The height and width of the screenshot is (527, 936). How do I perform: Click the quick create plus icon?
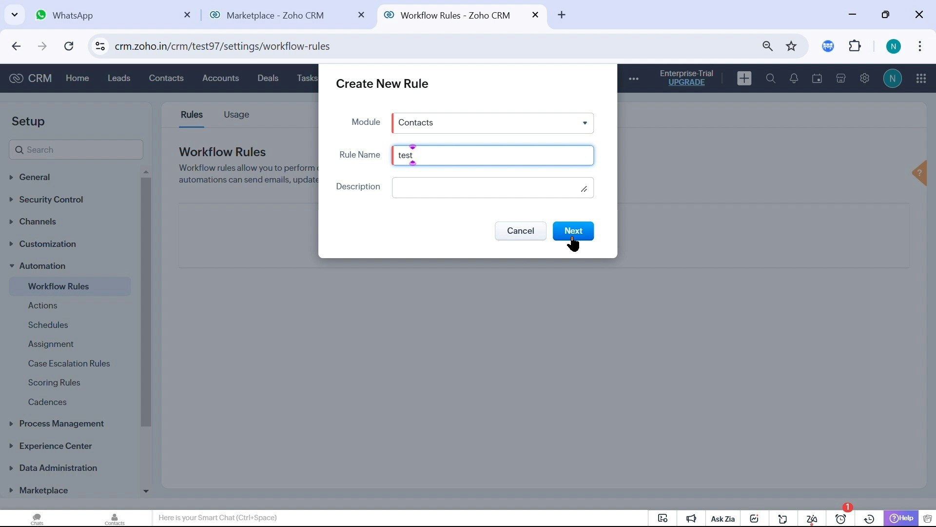coord(744,79)
